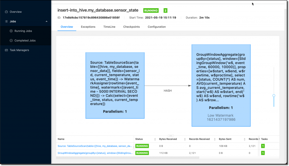Open Running Jobs via its play icon

click(x=11, y=31)
